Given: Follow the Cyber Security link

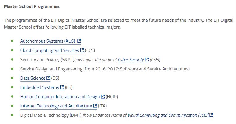Looking at the screenshot, I should [x=131, y=60].
